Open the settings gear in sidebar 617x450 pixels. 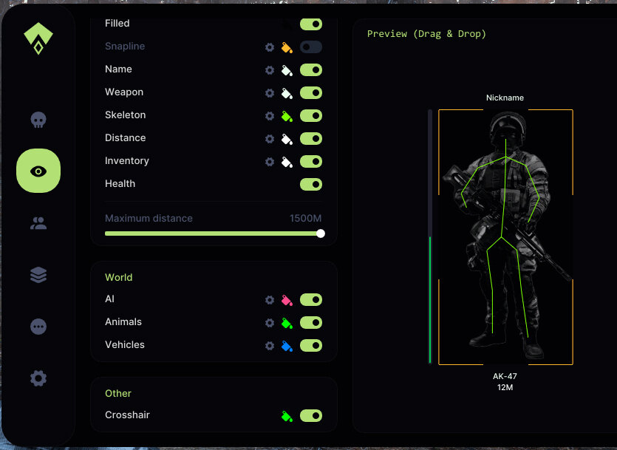tap(38, 378)
